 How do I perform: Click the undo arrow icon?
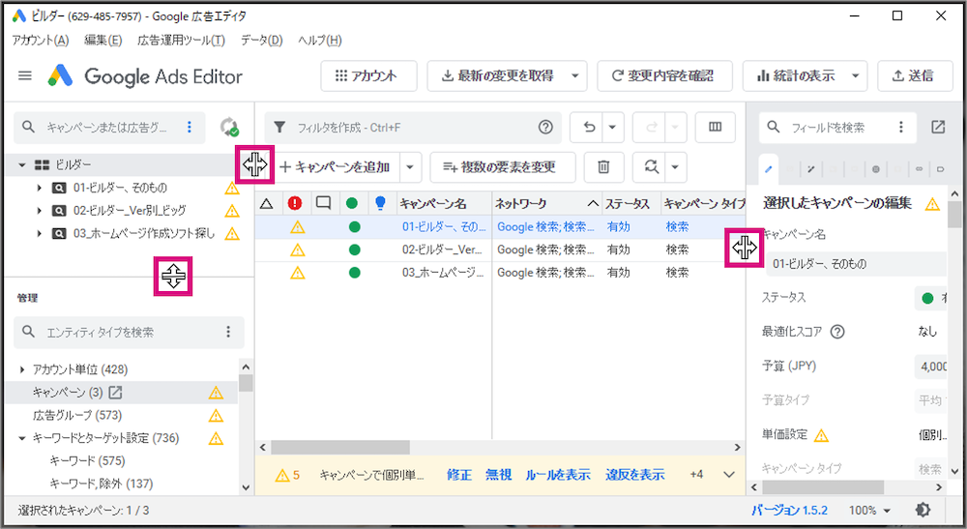(589, 127)
